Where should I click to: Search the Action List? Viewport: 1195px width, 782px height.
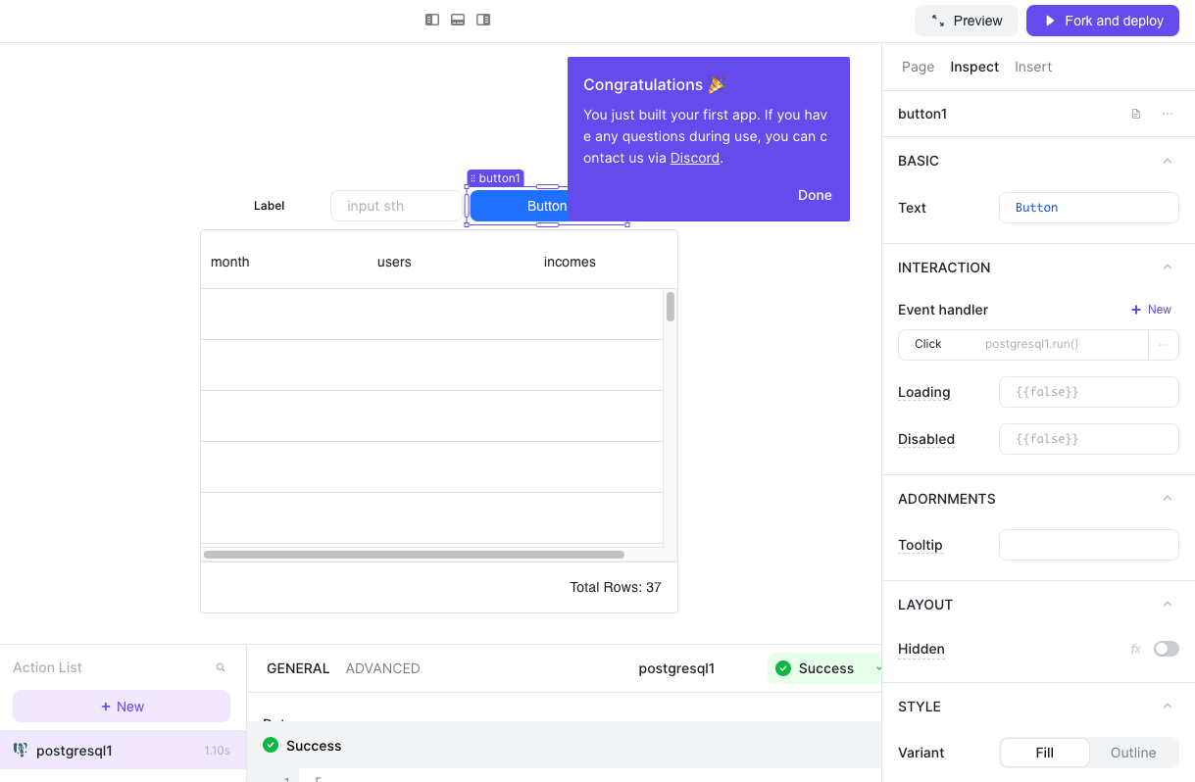(221, 667)
